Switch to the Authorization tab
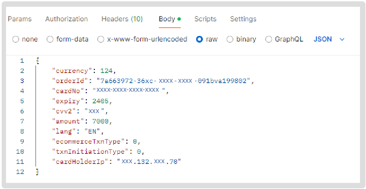The height and width of the screenshot is (189, 366). (67, 19)
